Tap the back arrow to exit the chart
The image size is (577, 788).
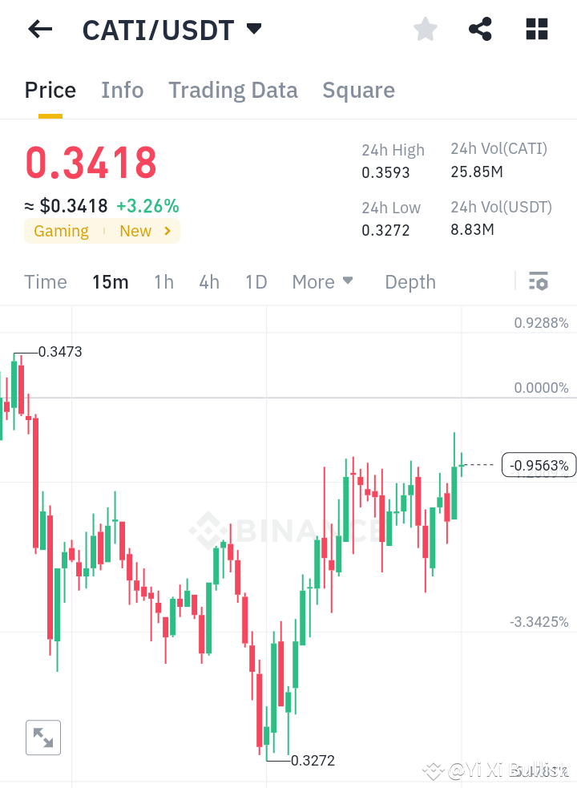(x=38, y=29)
